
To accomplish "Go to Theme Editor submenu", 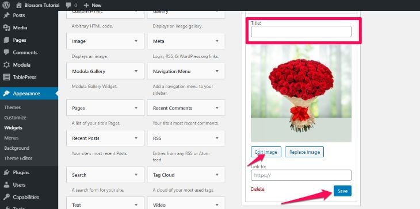I will (x=18, y=158).
